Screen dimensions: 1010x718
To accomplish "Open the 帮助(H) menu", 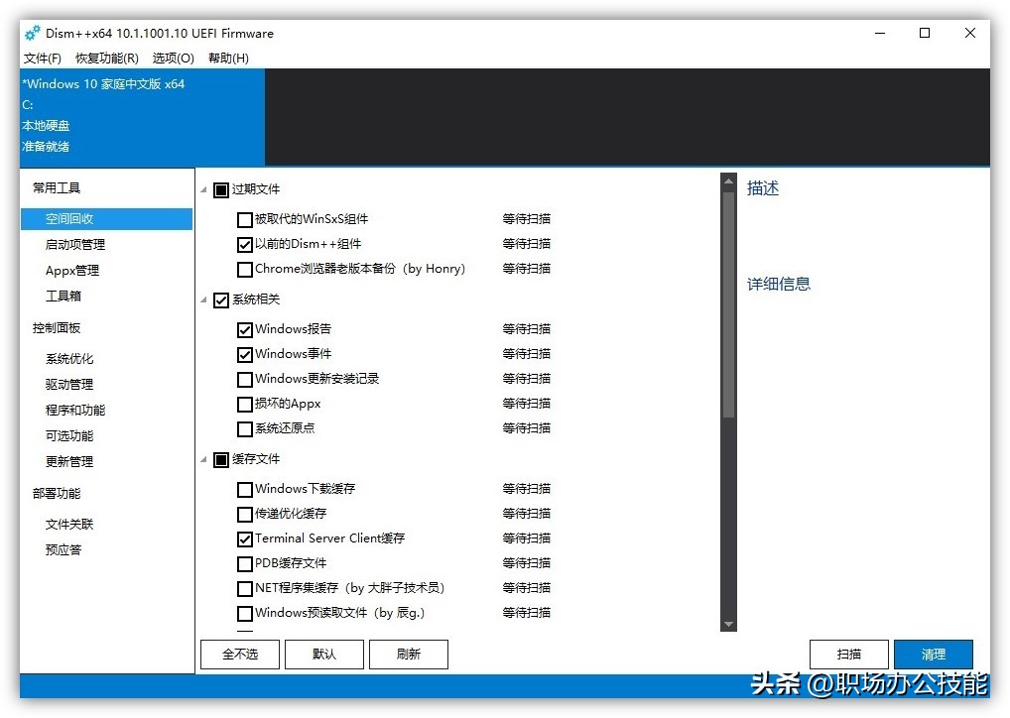I will (x=227, y=58).
